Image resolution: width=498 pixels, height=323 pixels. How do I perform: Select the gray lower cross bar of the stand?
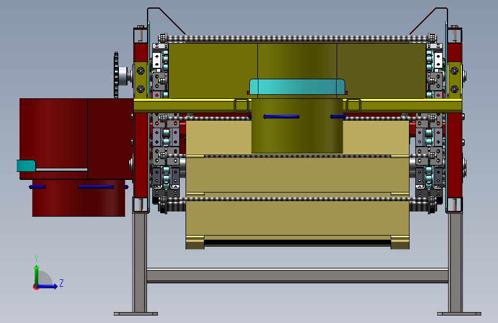coord(298,276)
